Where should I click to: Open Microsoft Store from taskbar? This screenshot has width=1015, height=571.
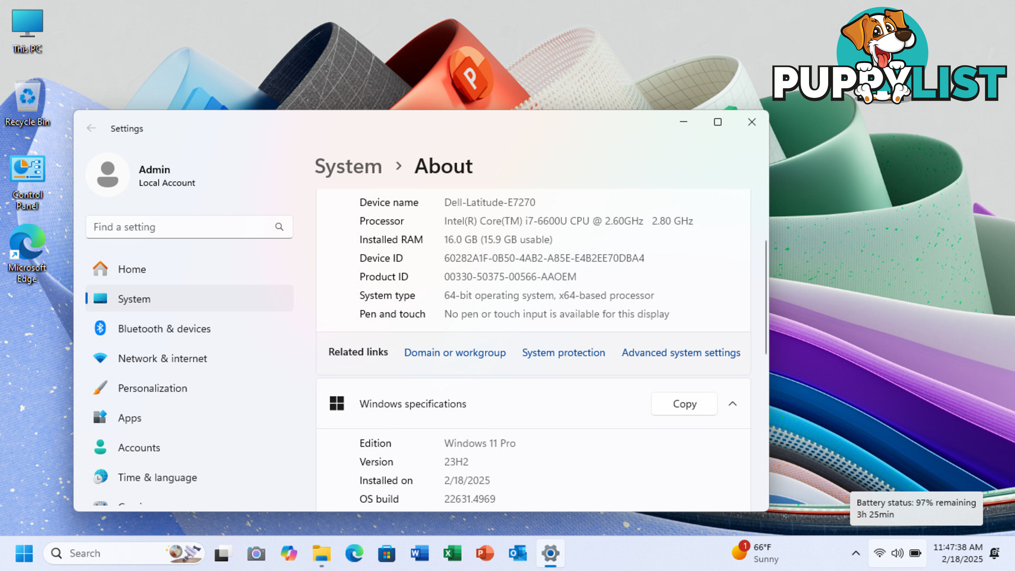386,553
